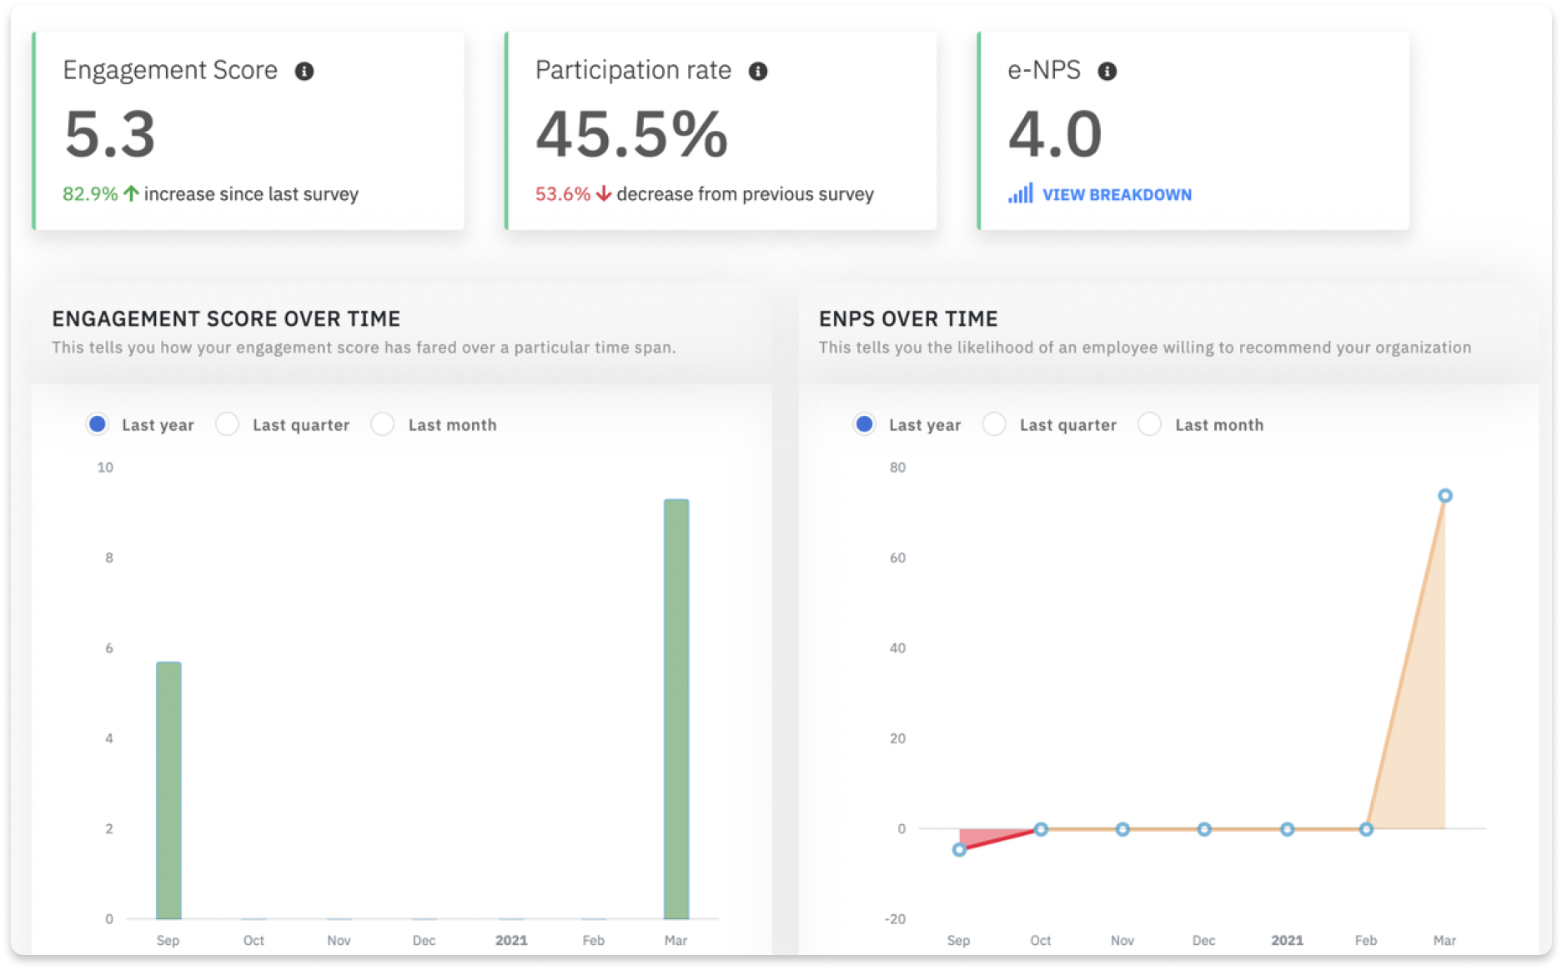This screenshot has width=1562, height=970.
Task: Click the 2021 label on ENPS axis
Action: 1286,939
